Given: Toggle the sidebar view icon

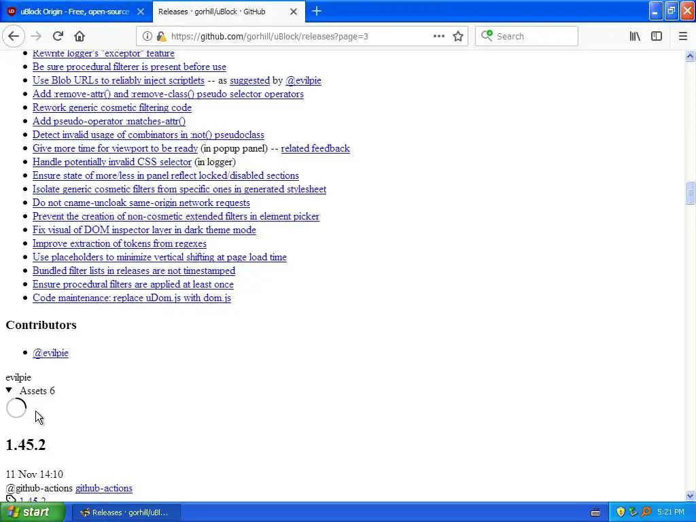Looking at the screenshot, I should 657,37.
